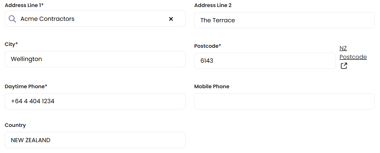
Task: Click the Postcode field label
Action: click(208, 46)
